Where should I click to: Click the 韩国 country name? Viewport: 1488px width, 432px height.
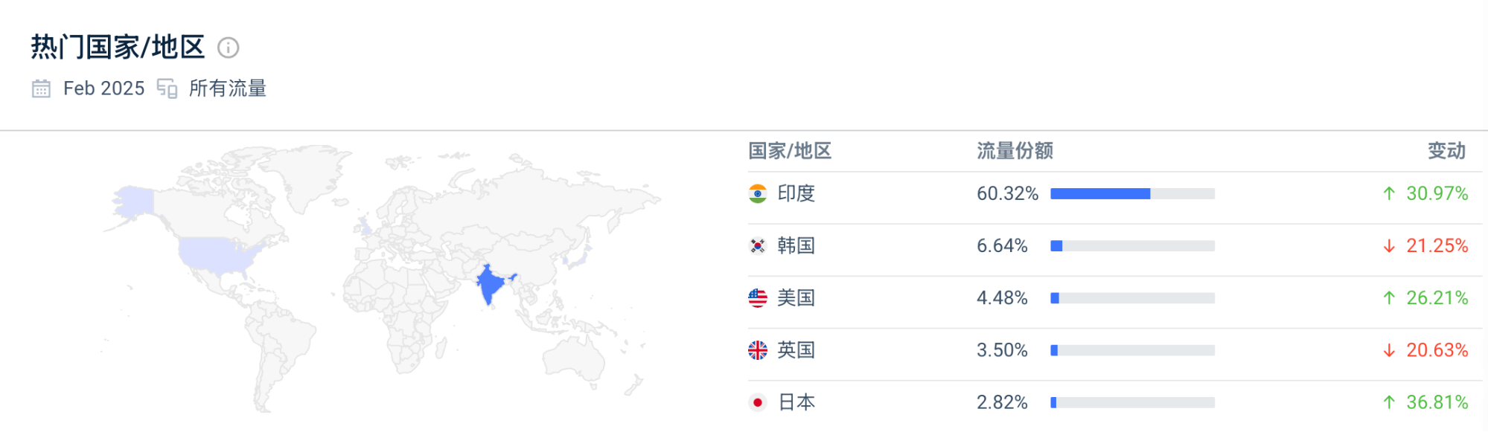click(796, 245)
